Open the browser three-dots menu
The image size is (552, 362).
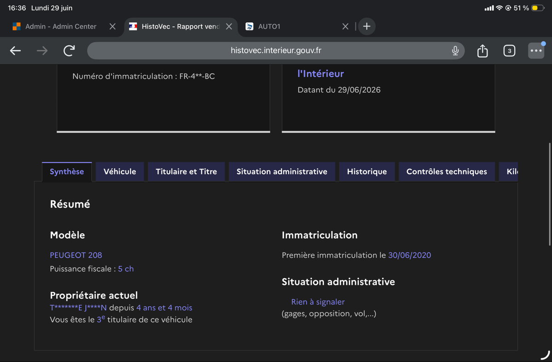(536, 51)
